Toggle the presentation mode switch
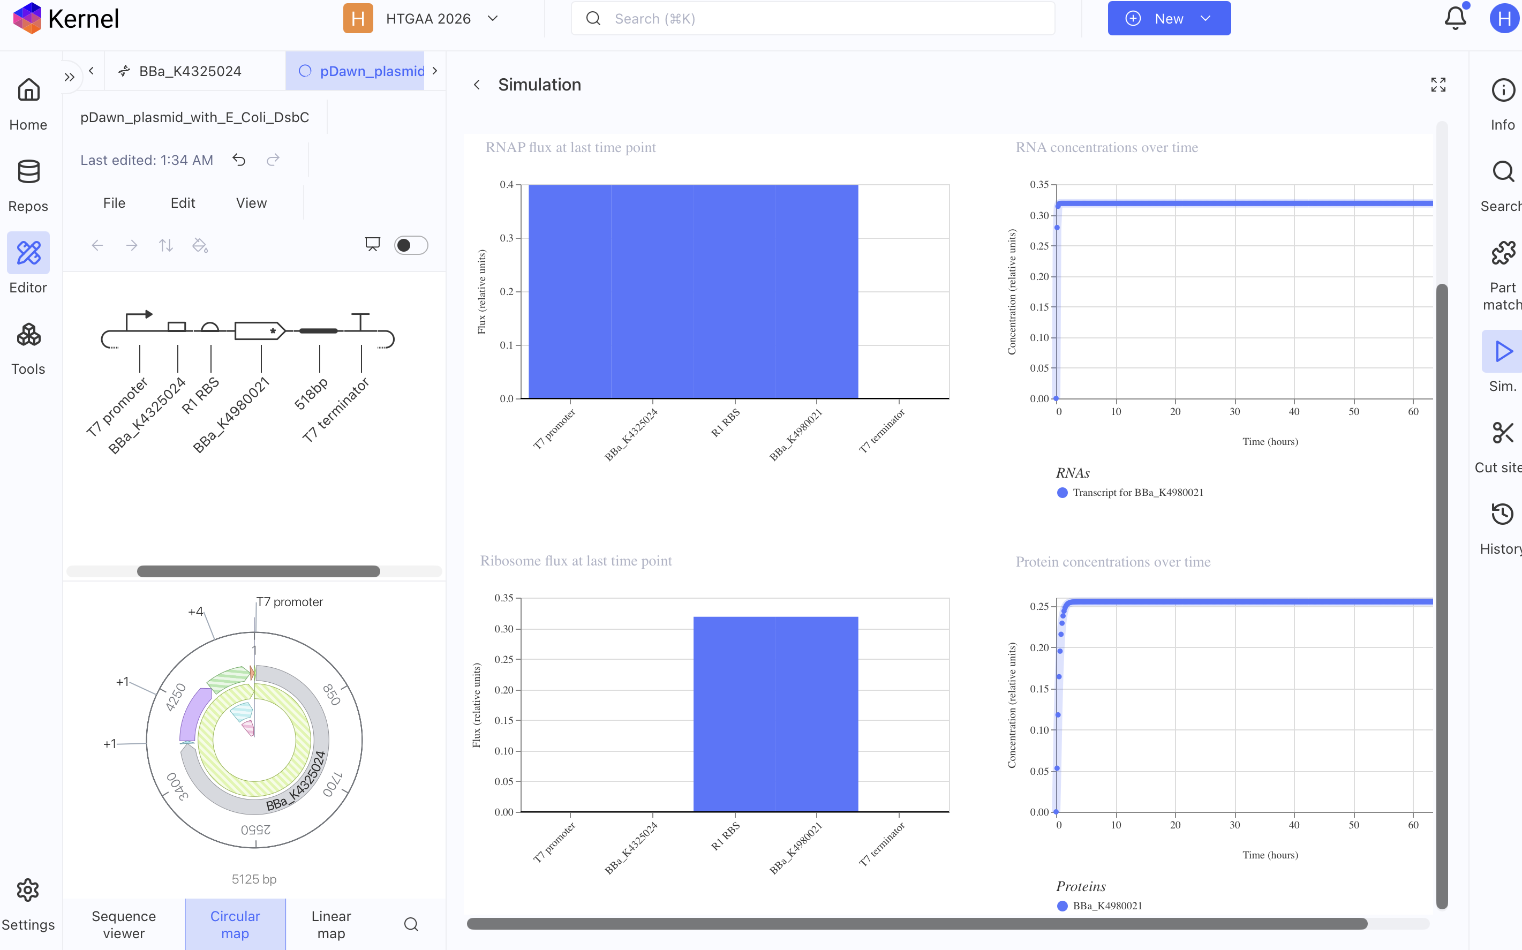This screenshot has width=1522, height=950. pos(411,245)
